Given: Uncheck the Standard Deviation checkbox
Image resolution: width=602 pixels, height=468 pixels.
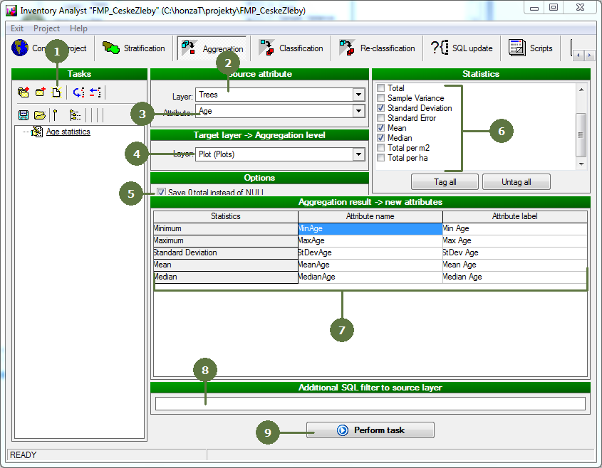Looking at the screenshot, I should click(x=381, y=108).
